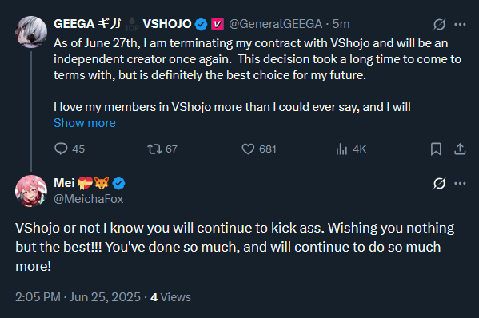Open the three-dot More menu on GEEGA's tweet
Viewport: 479px width, 318px height.
pyautogui.click(x=460, y=24)
